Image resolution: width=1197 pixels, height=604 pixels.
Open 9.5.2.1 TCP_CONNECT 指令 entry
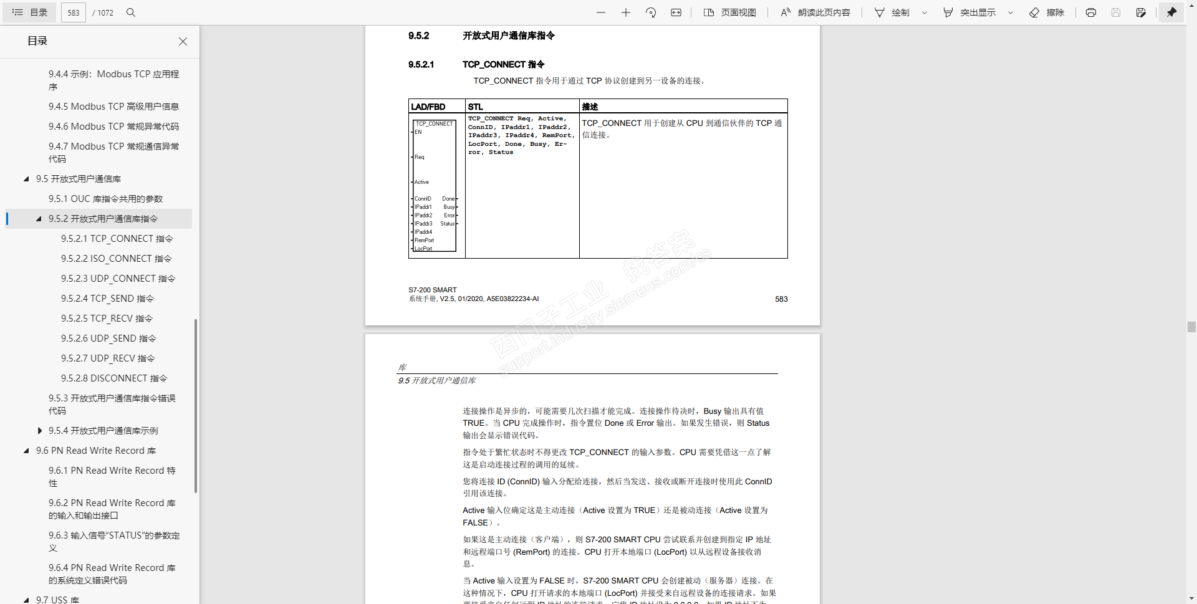(117, 239)
